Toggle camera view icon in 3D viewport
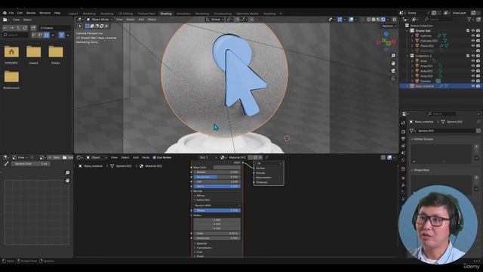Viewport: 483px width, 272px height. [393, 71]
